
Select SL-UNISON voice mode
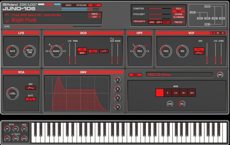pos(179,17)
